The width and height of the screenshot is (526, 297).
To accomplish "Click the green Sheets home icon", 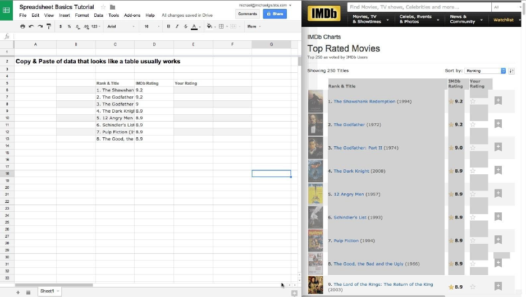I will point(6,10).
